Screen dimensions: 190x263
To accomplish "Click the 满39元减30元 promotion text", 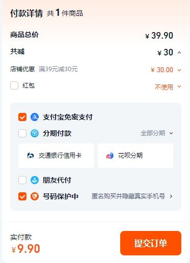I will pos(58,69).
